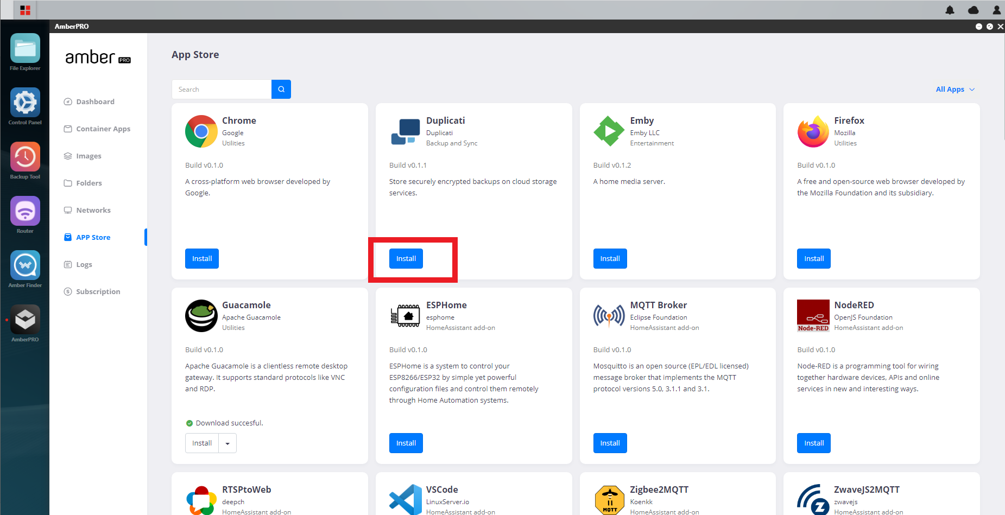Click the Zigbee2MQTT app logo
Viewport: 1005px width, 515px height.
coord(609,500)
